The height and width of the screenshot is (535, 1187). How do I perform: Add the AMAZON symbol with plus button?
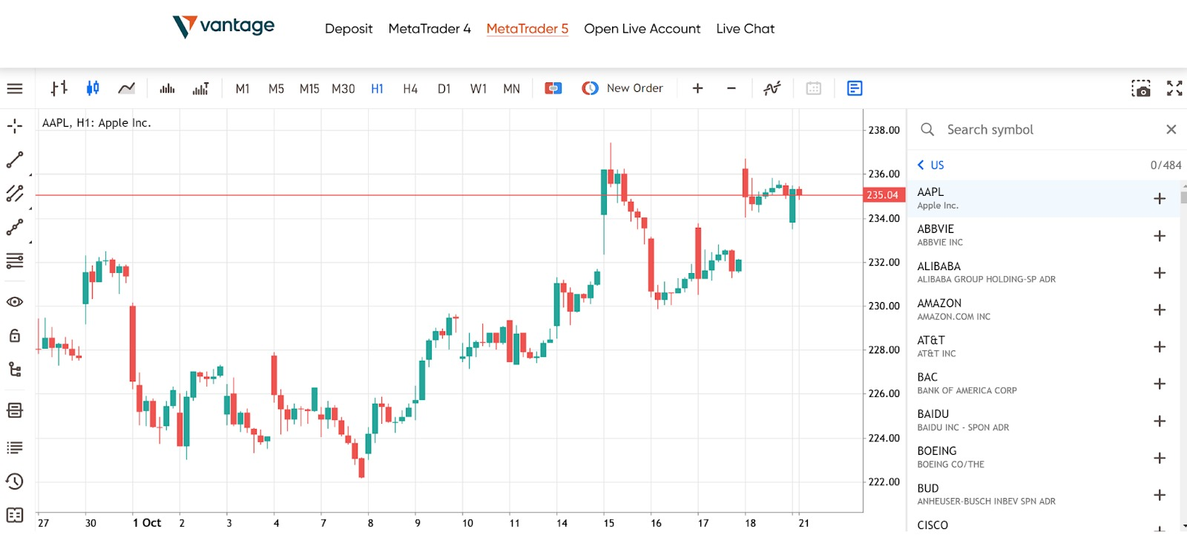pos(1160,309)
